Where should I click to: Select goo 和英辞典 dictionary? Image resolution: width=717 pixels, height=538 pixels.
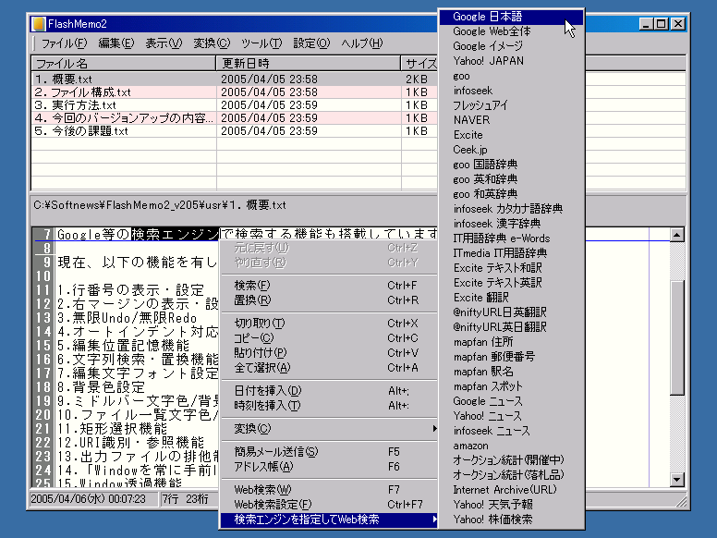pos(511,194)
